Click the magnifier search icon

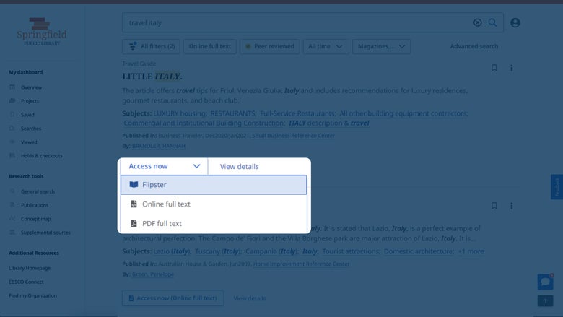click(x=492, y=22)
